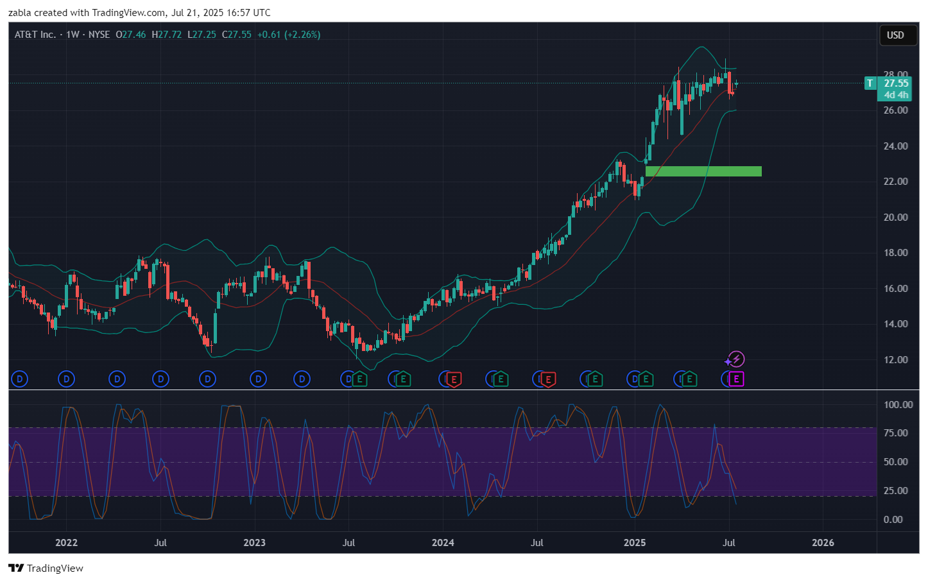Click the red earnings E marker above Jul 2024
The width and height of the screenshot is (928, 582).
[548, 379]
